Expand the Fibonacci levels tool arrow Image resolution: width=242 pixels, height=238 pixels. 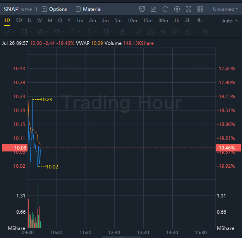tap(63, 32)
